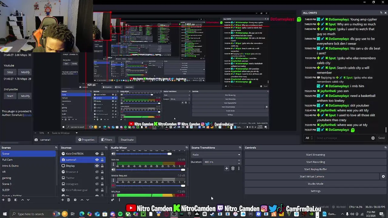This screenshot has height=218, width=388.
Task: Switch to the VR scene
Action: pos(28,172)
